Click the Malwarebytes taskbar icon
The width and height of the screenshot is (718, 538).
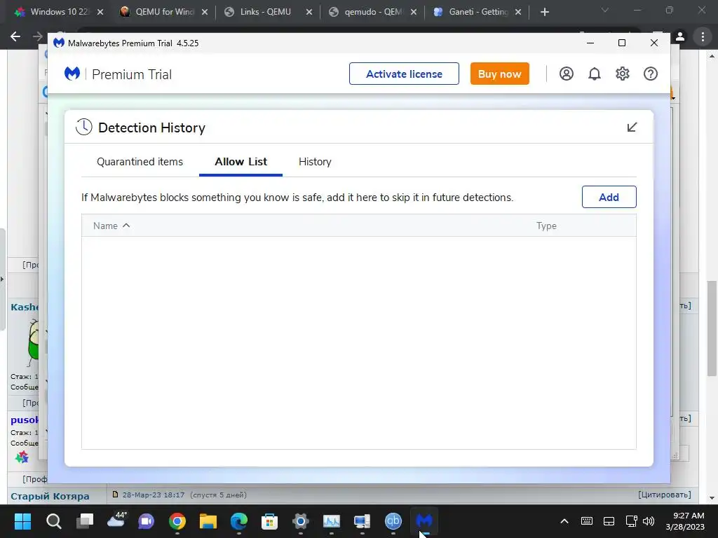(x=424, y=521)
